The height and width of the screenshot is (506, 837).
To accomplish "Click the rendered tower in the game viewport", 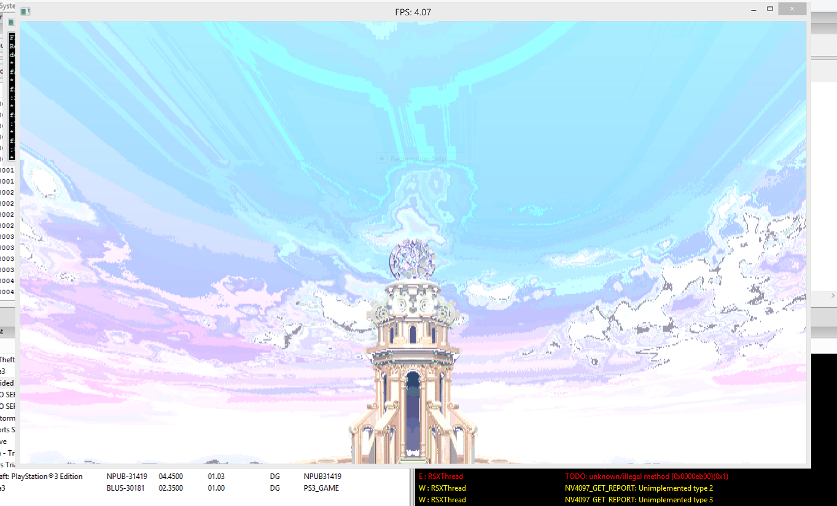I will pos(412,353).
